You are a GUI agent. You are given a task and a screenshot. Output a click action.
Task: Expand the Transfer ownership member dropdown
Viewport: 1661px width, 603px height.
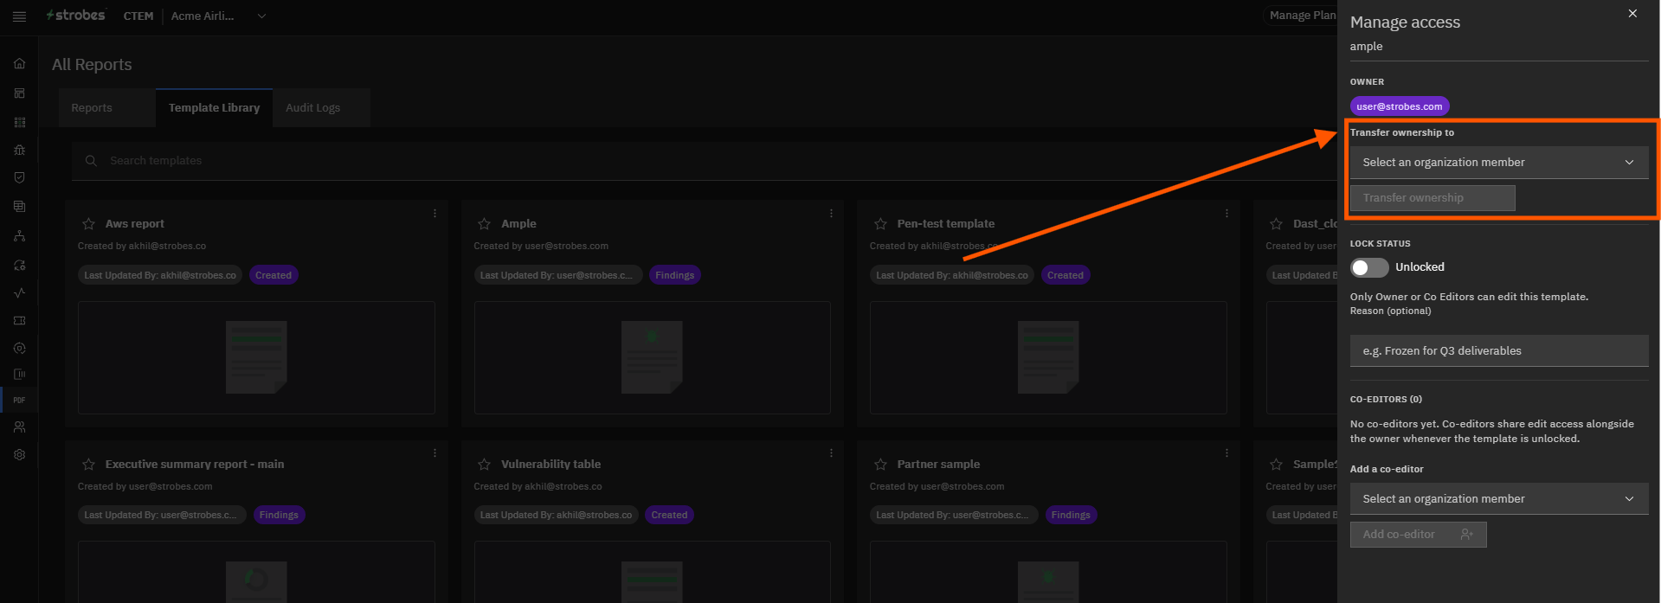(x=1499, y=163)
